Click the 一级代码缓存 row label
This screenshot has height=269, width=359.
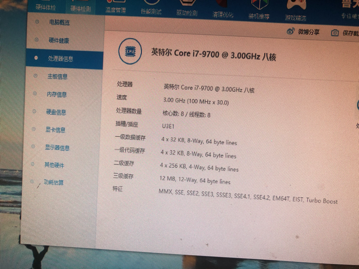coord(130,150)
